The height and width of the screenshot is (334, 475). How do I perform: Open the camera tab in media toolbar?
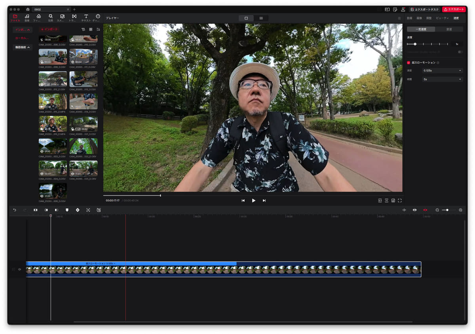tap(62, 18)
